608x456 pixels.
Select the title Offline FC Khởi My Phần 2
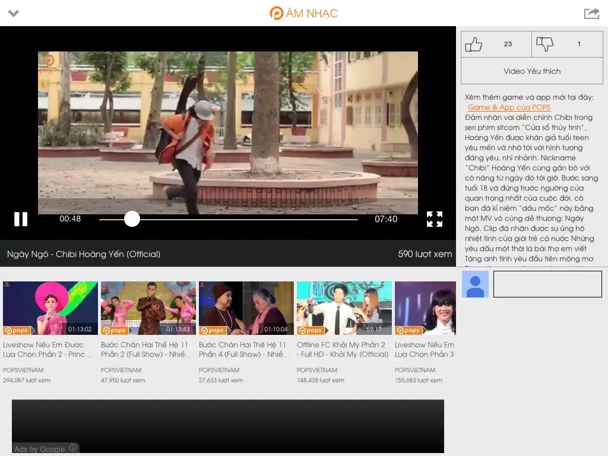pyautogui.click(x=343, y=349)
